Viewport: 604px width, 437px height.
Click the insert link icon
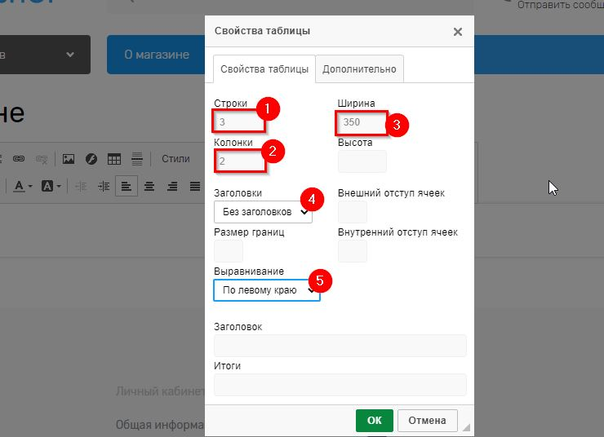coord(18,159)
